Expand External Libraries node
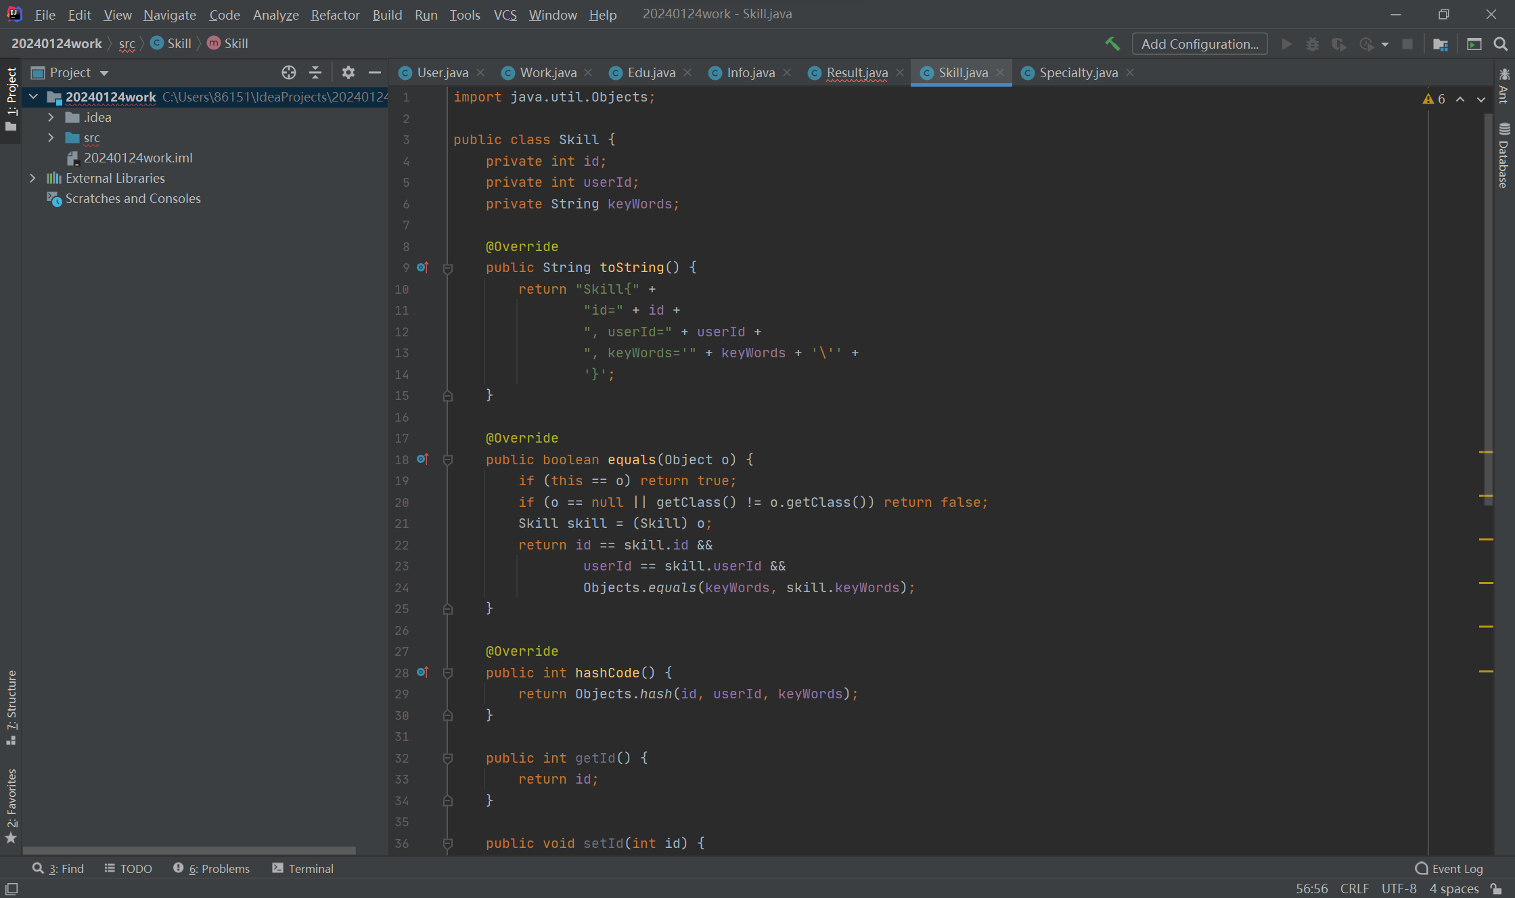 coord(32,178)
